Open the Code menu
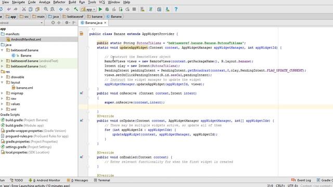Image resolution: width=333 pixels, height=187 pixels. click(32, 2)
